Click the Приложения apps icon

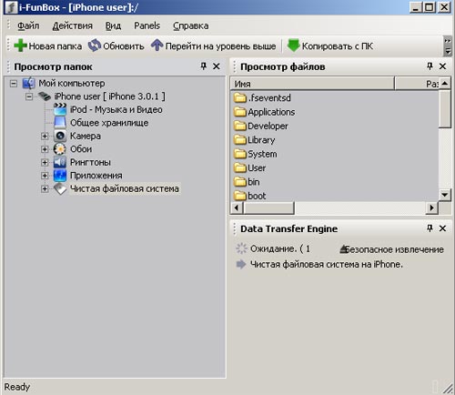point(60,176)
